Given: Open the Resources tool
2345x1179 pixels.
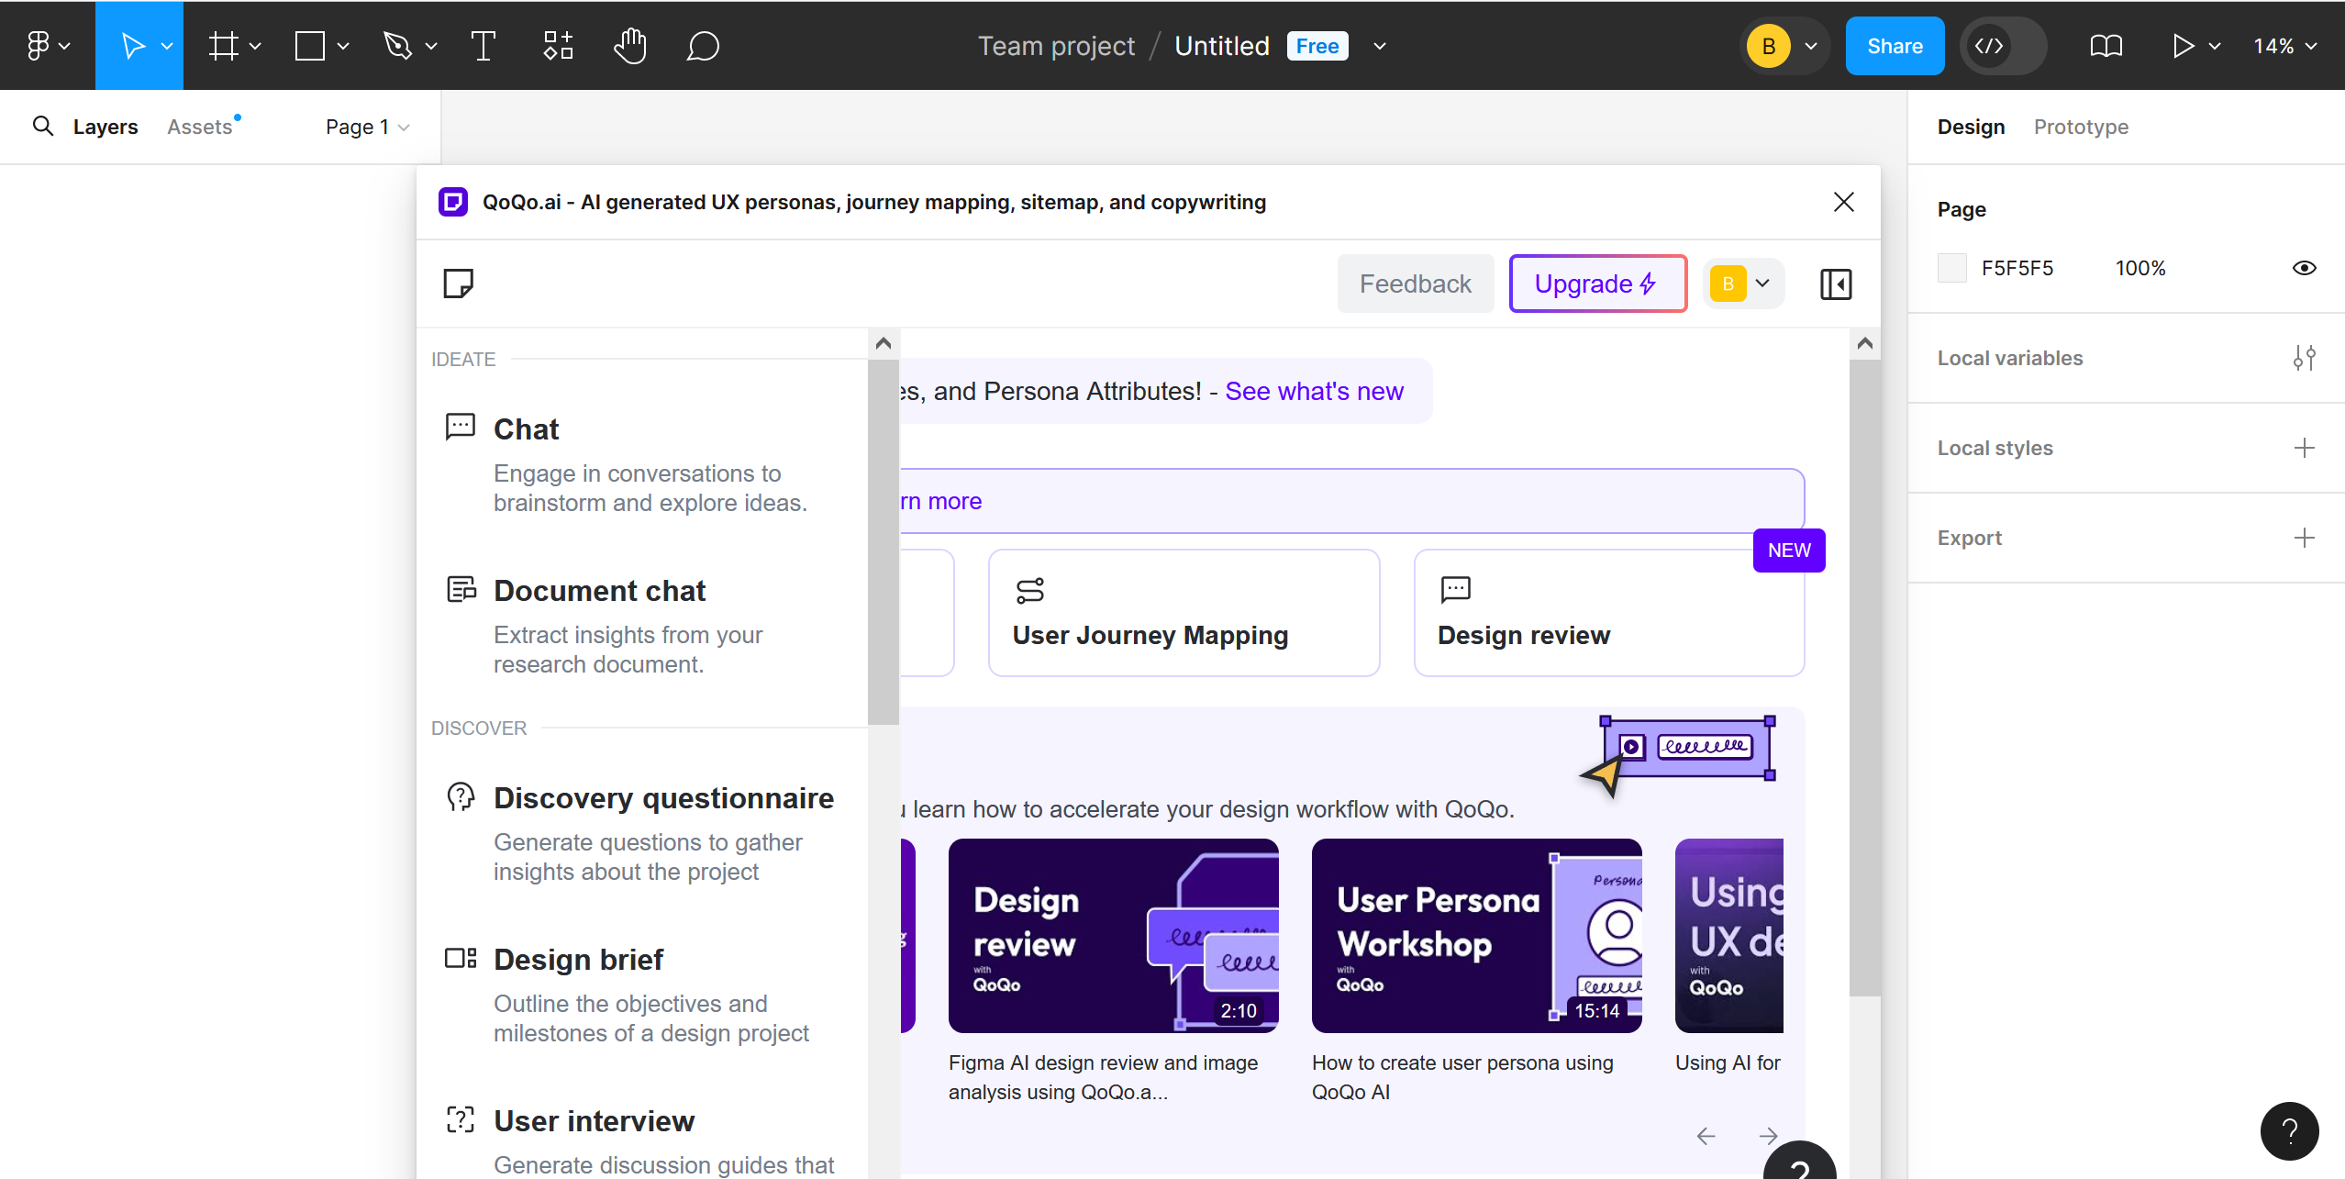Looking at the screenshot, I should click(x=558, y=46).
